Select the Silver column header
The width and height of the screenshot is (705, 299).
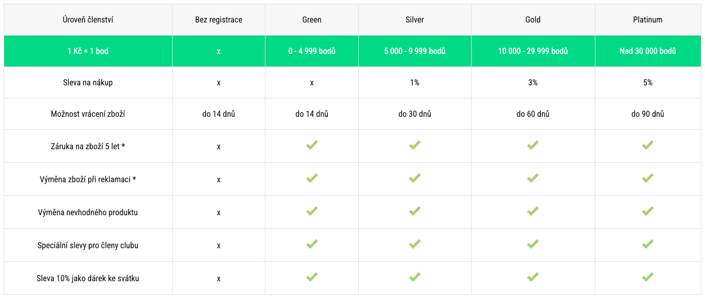[x=415, y=20]
